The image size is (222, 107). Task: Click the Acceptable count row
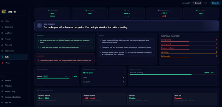click(103, 82)
